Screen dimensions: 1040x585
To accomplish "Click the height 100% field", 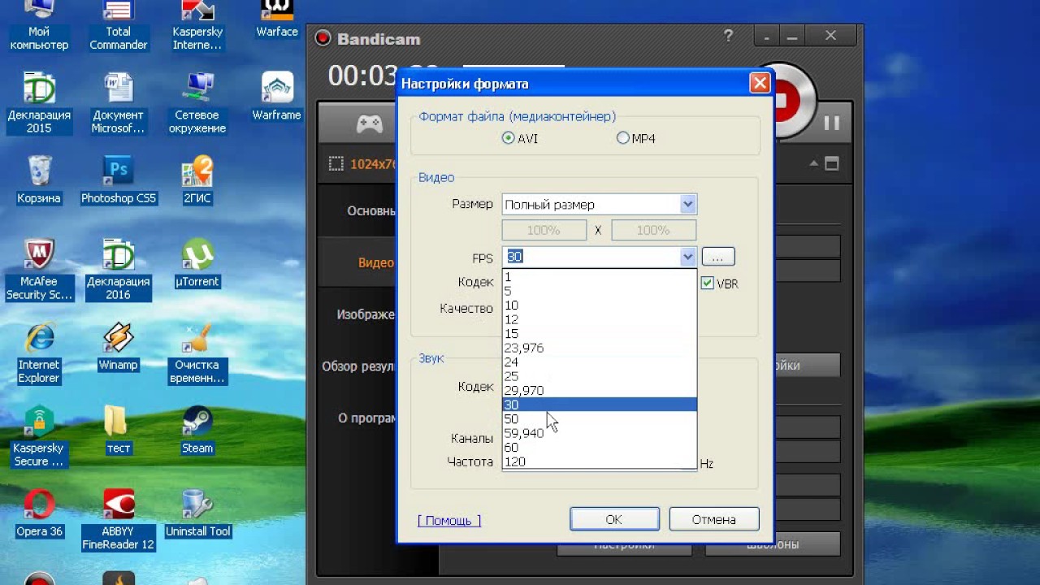I will pos(654,230).
